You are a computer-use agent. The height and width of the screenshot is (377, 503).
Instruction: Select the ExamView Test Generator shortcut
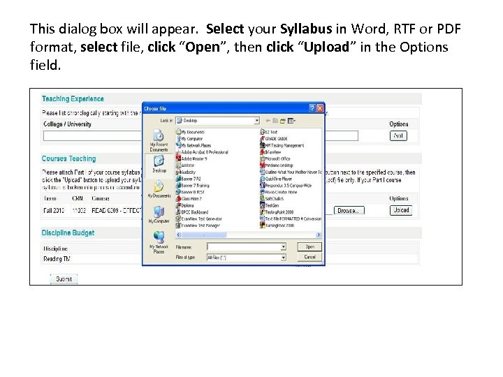(199, 219)
